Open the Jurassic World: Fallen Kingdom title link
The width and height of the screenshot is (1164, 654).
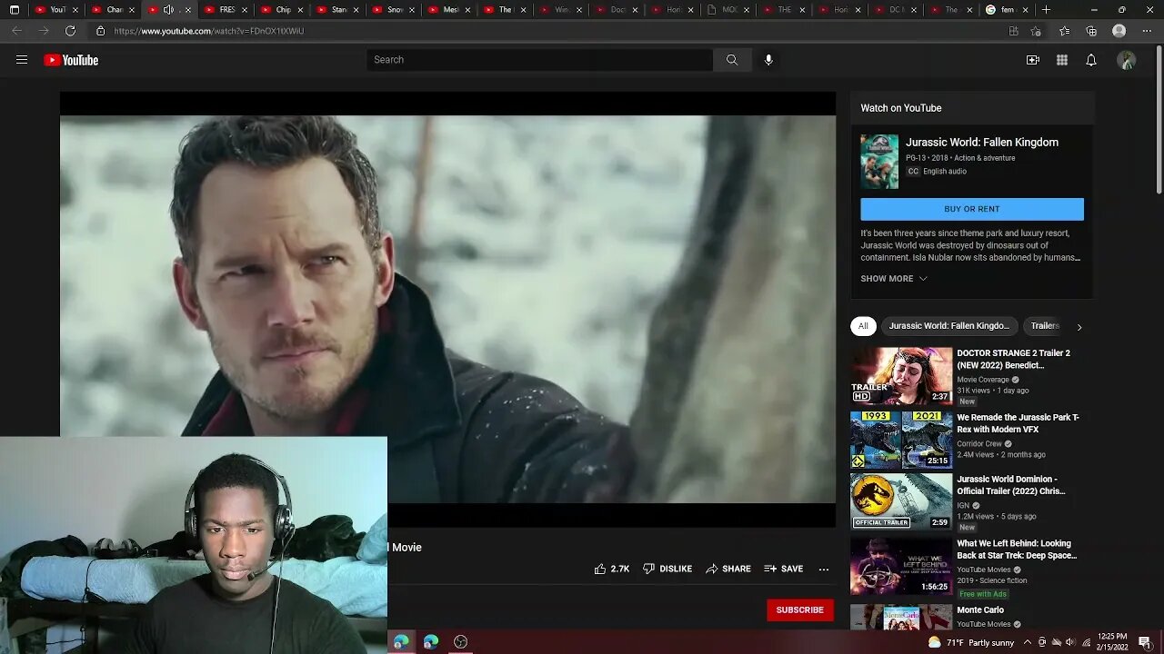(982, 143)
